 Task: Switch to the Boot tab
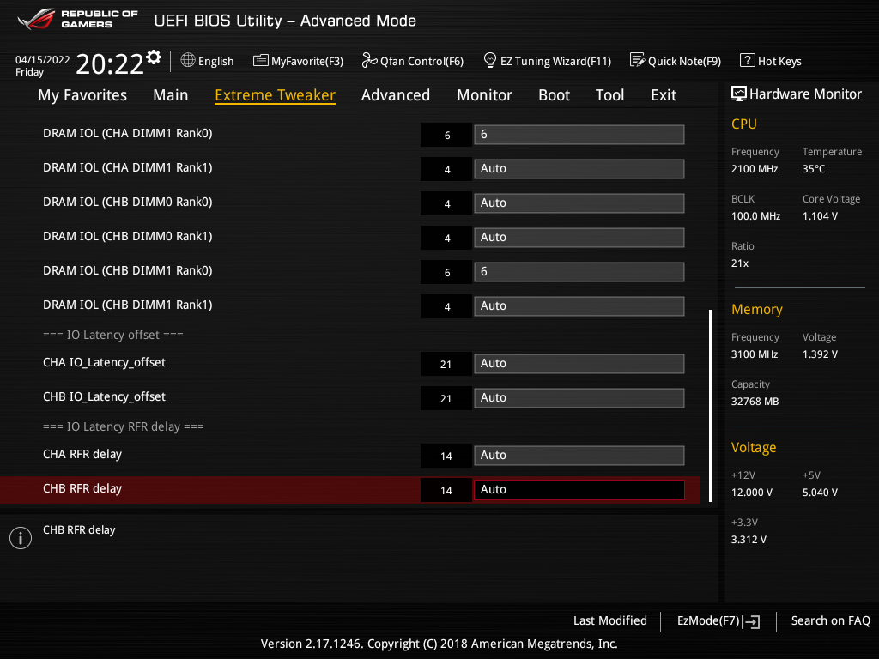point(554,95)
